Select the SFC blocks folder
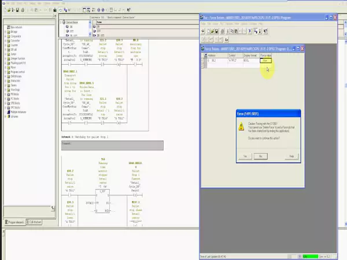This screenshot has height=260, width=347. coord(15,107)
